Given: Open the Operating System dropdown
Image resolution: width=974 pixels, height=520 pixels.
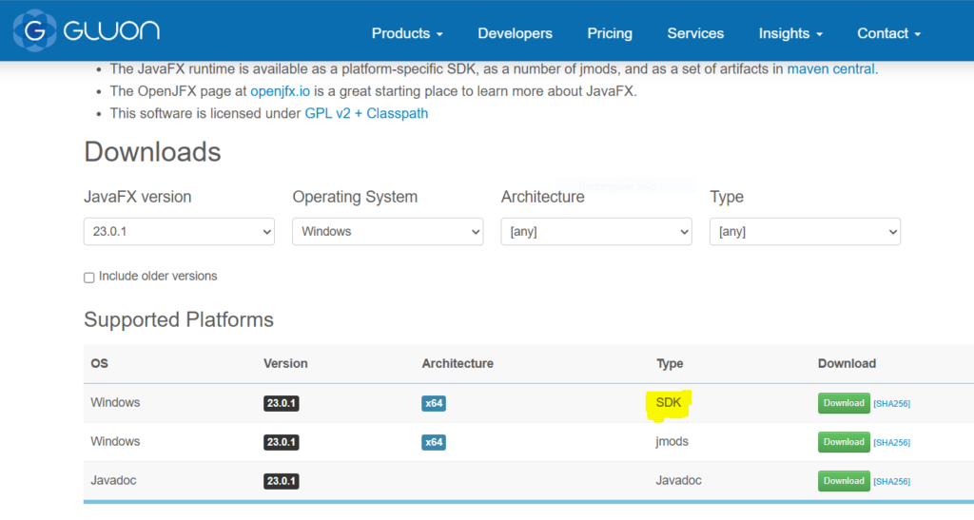Looking at the screenshot, I should click(388, 231).
